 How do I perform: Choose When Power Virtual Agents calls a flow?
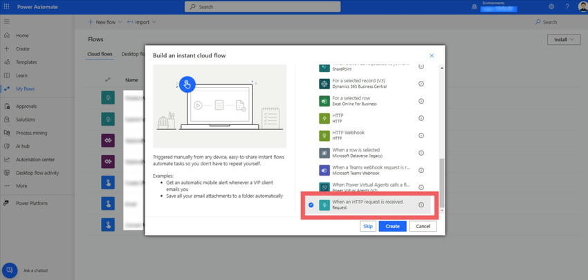[368, 187]
